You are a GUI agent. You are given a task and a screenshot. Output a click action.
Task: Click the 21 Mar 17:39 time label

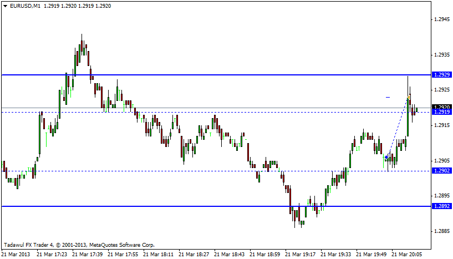click(x=89, y=254)
